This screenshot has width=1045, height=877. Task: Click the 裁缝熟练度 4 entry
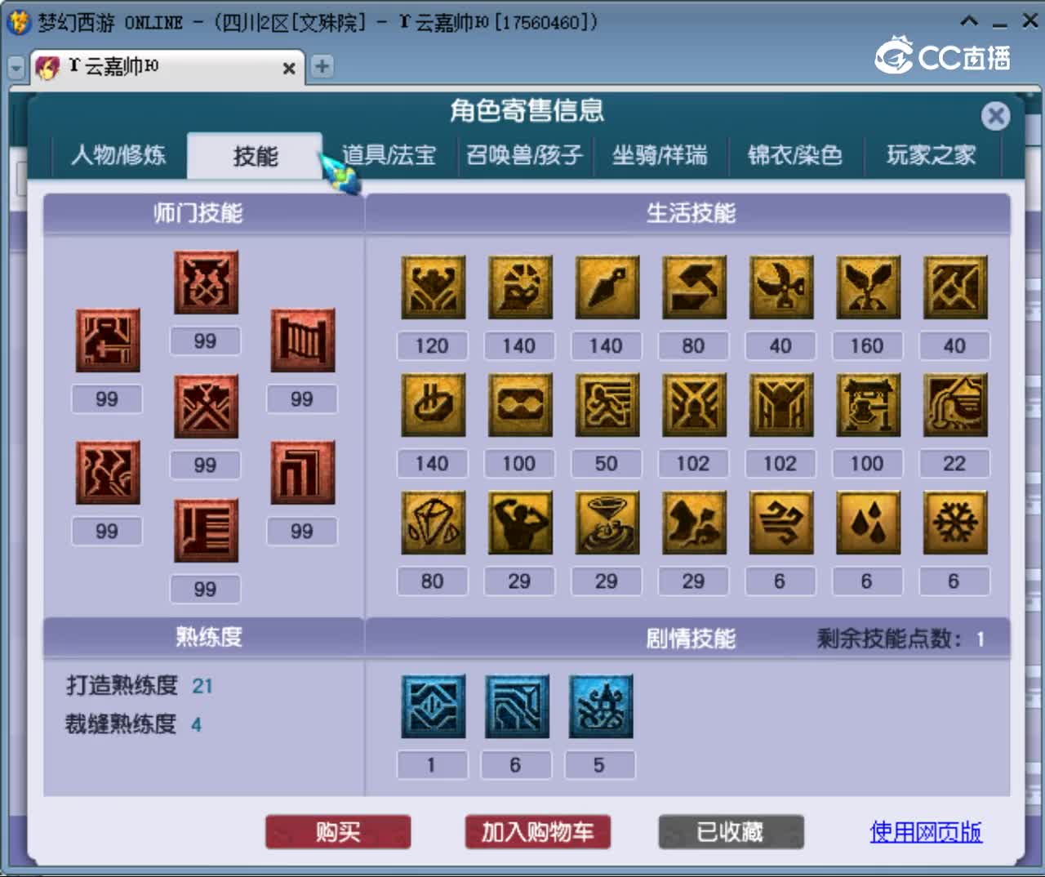[x=134, y=724]
